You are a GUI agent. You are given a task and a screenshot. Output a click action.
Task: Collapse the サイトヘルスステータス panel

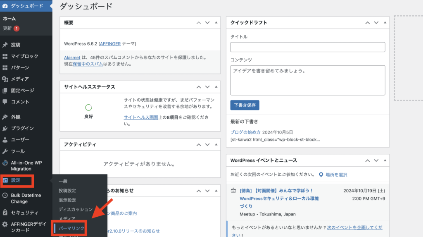(x=216, y=87)
